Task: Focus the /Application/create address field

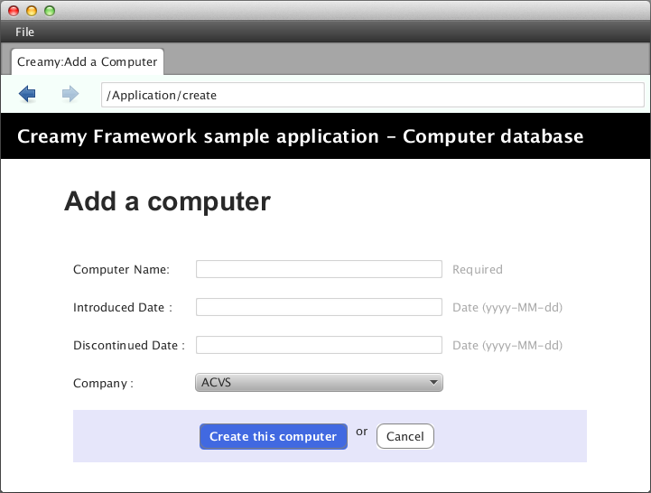Action: coord(372,95)
